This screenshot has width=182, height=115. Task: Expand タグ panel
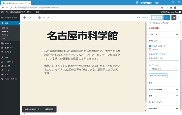[x=163, y=83]
